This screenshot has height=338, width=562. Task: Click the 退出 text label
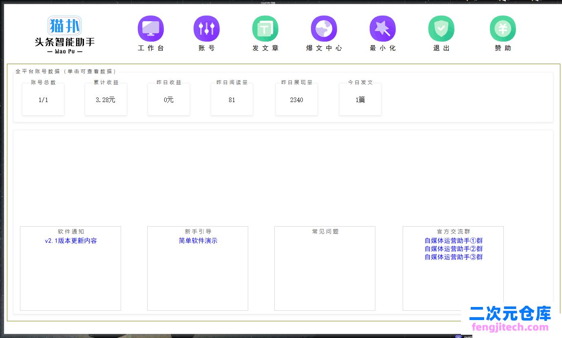coord(441,48)
